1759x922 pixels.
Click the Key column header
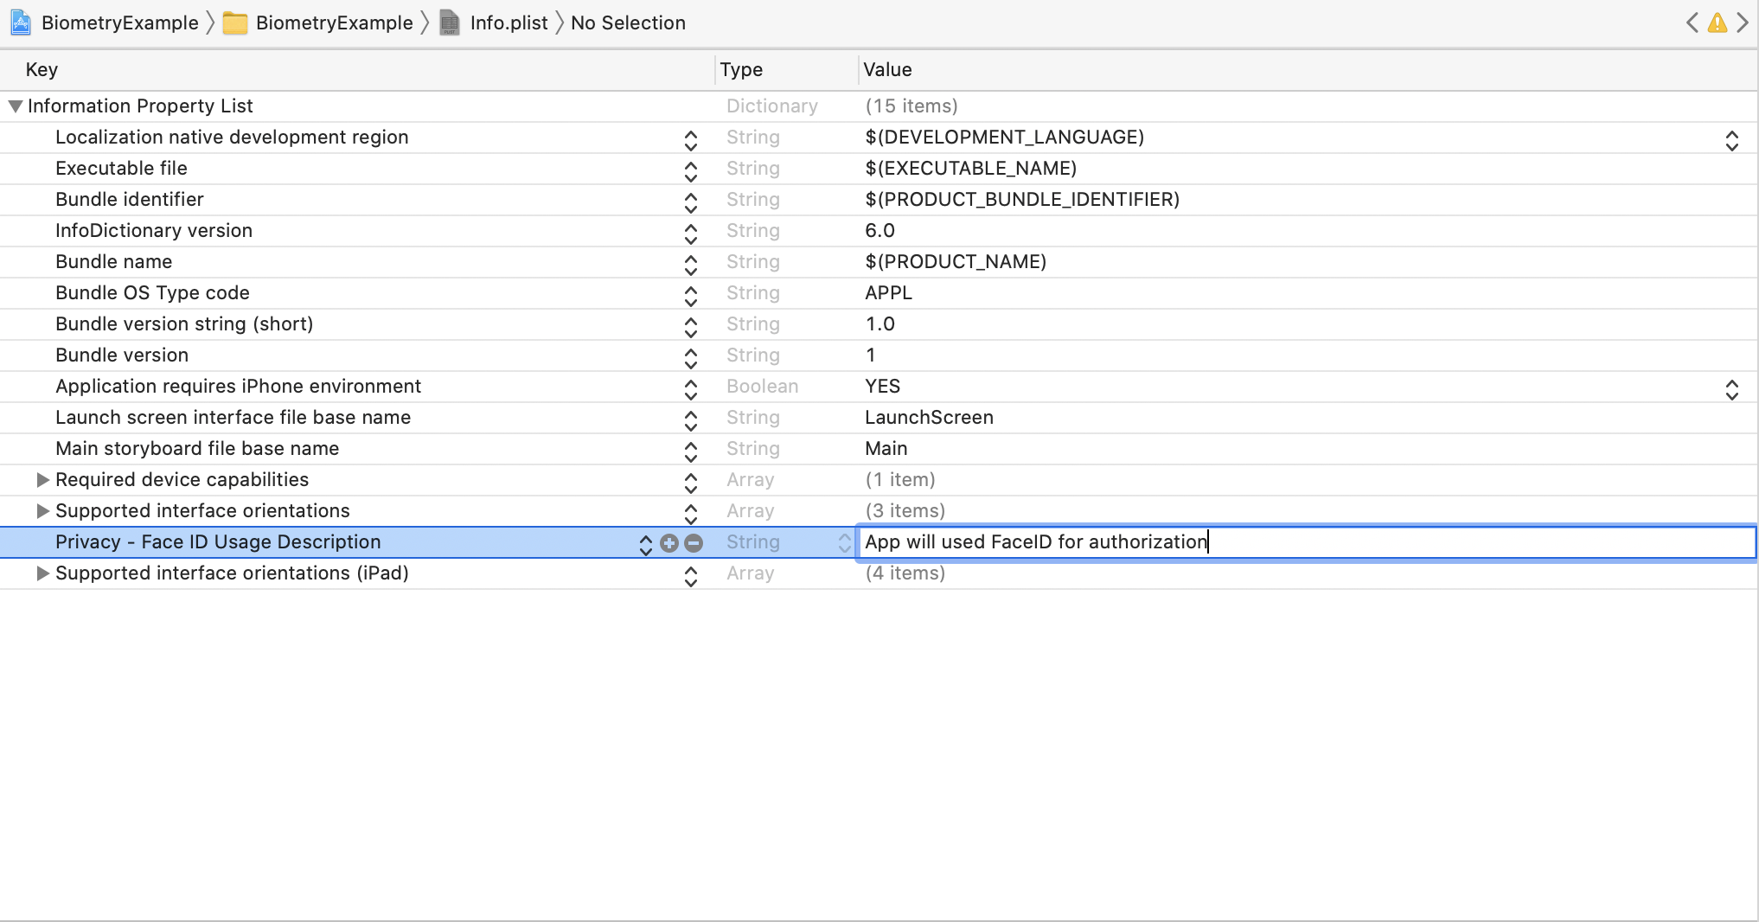coord(42,70)
